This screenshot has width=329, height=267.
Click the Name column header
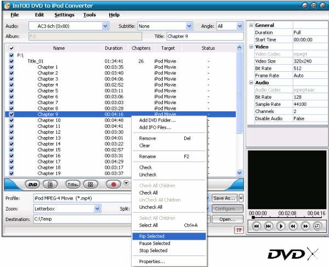coord(59,48)
